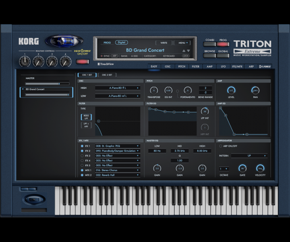Click the WRITE button
290x242 pixels.
164,43
